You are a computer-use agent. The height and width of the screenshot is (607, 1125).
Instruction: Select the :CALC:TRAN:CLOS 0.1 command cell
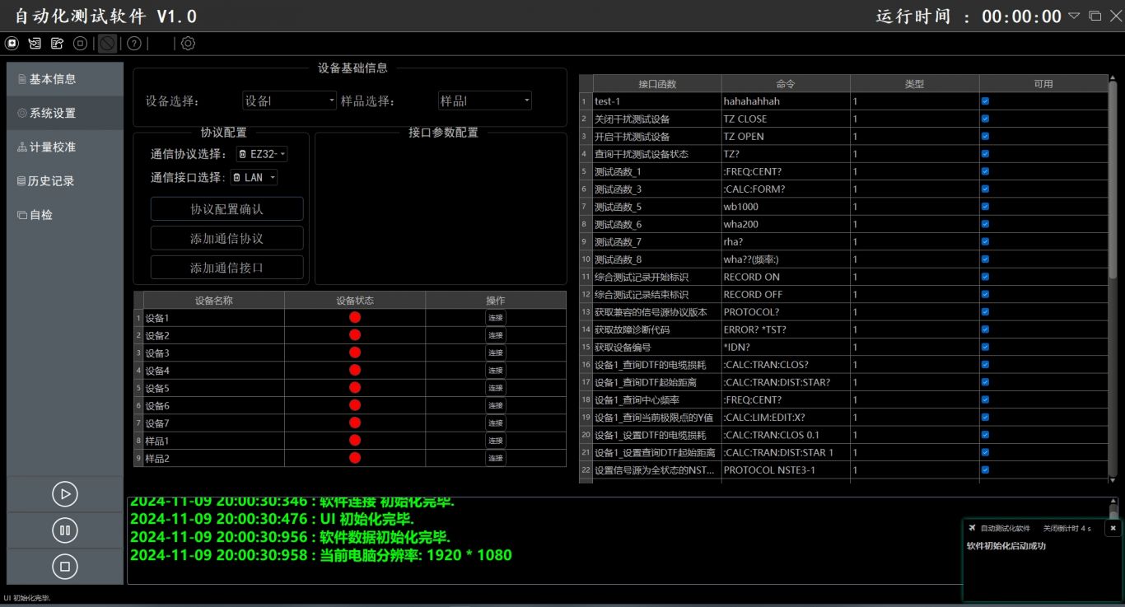(x=786, y=435)
